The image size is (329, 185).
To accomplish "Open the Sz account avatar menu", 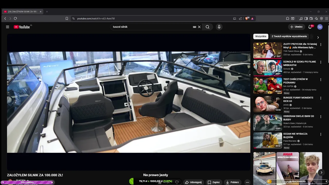I will pos(320,27).
